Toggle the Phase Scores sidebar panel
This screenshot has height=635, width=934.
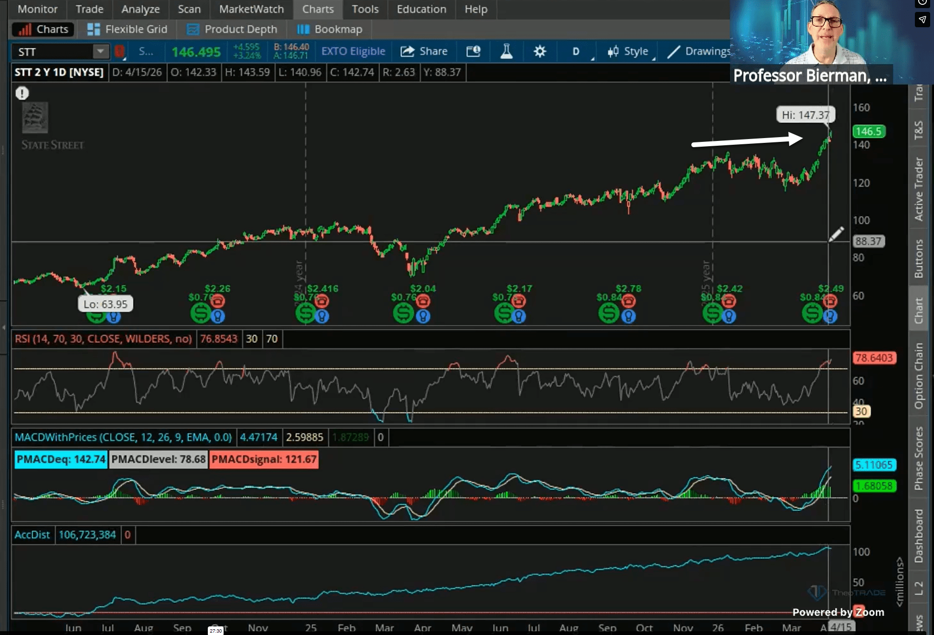tap(918, 458)
